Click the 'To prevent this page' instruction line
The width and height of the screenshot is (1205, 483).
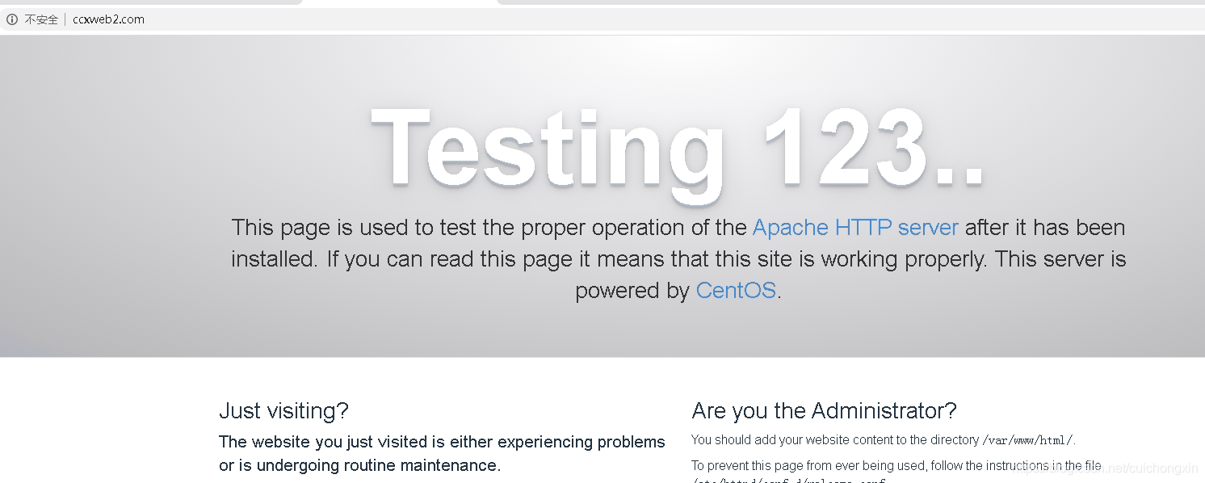point(896,466)
